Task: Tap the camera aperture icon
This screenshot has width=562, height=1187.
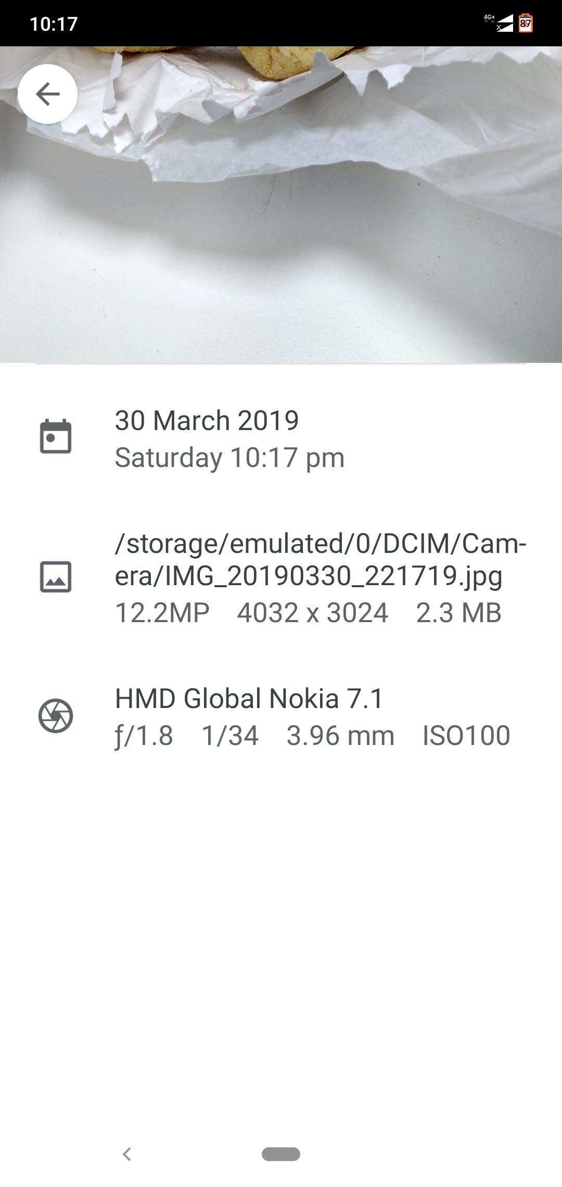Action: (56, 716)
